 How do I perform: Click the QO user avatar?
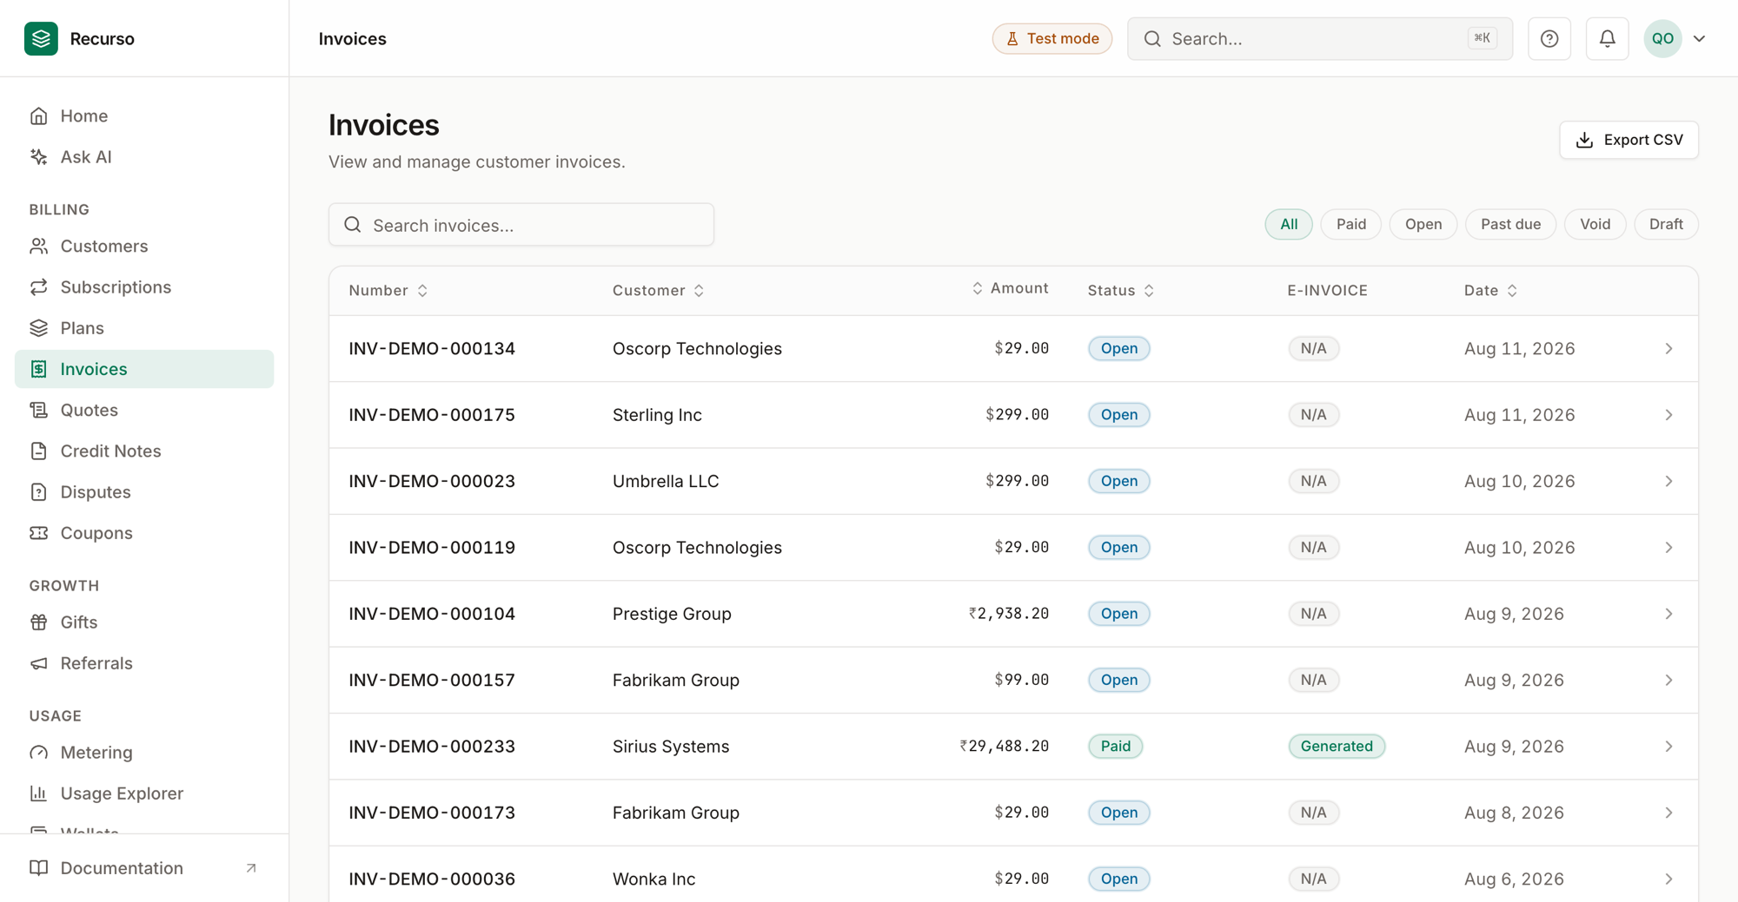pyautogui.click(x=1662, y=38)
